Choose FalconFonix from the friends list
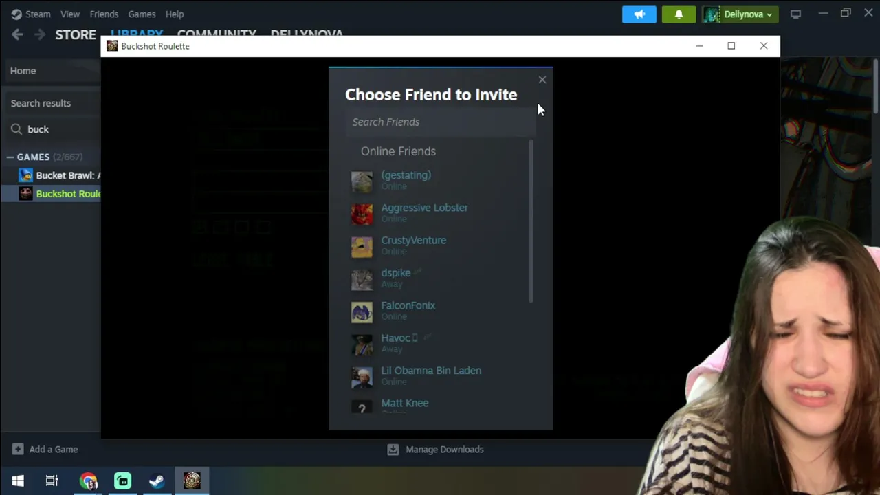Image resolution: width=880 pixels, height=495 pixels. [x=440, y=311]
